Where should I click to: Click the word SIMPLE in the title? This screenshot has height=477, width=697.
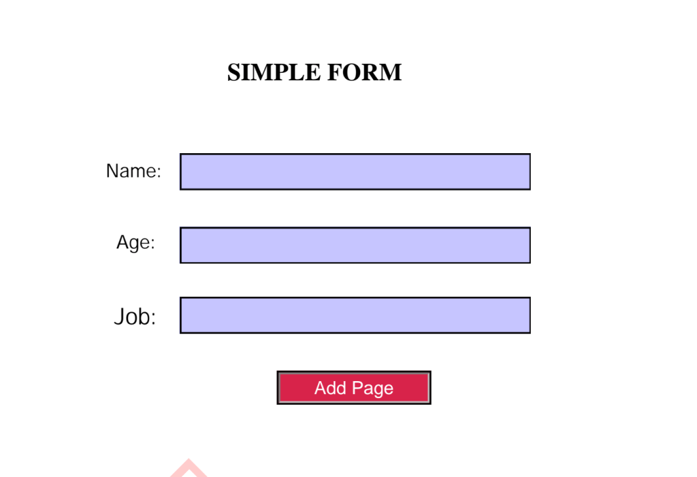[274, 72]
